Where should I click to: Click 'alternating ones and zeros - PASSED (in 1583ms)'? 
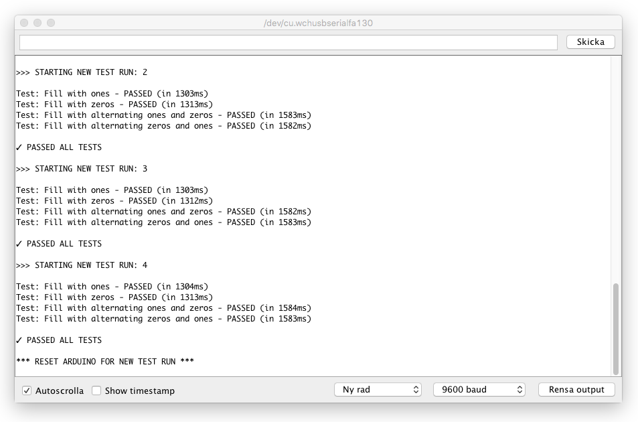click(201, 116)
